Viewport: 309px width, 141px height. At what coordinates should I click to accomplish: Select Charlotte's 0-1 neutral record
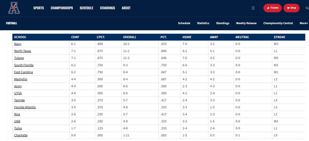click(x=238, y=135)
